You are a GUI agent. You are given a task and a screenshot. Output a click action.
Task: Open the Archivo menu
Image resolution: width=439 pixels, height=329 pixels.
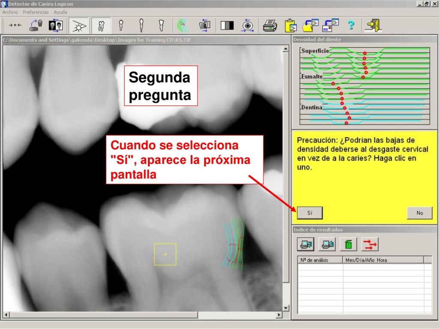click(x=10, y=12)
